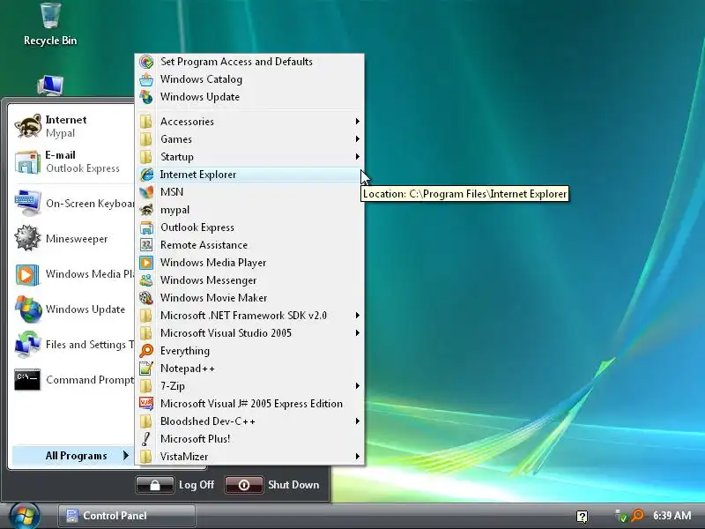Click the 'Command Prompt' label
The height and width of the screenshot is (529, 705).
[x=90, y=380]
